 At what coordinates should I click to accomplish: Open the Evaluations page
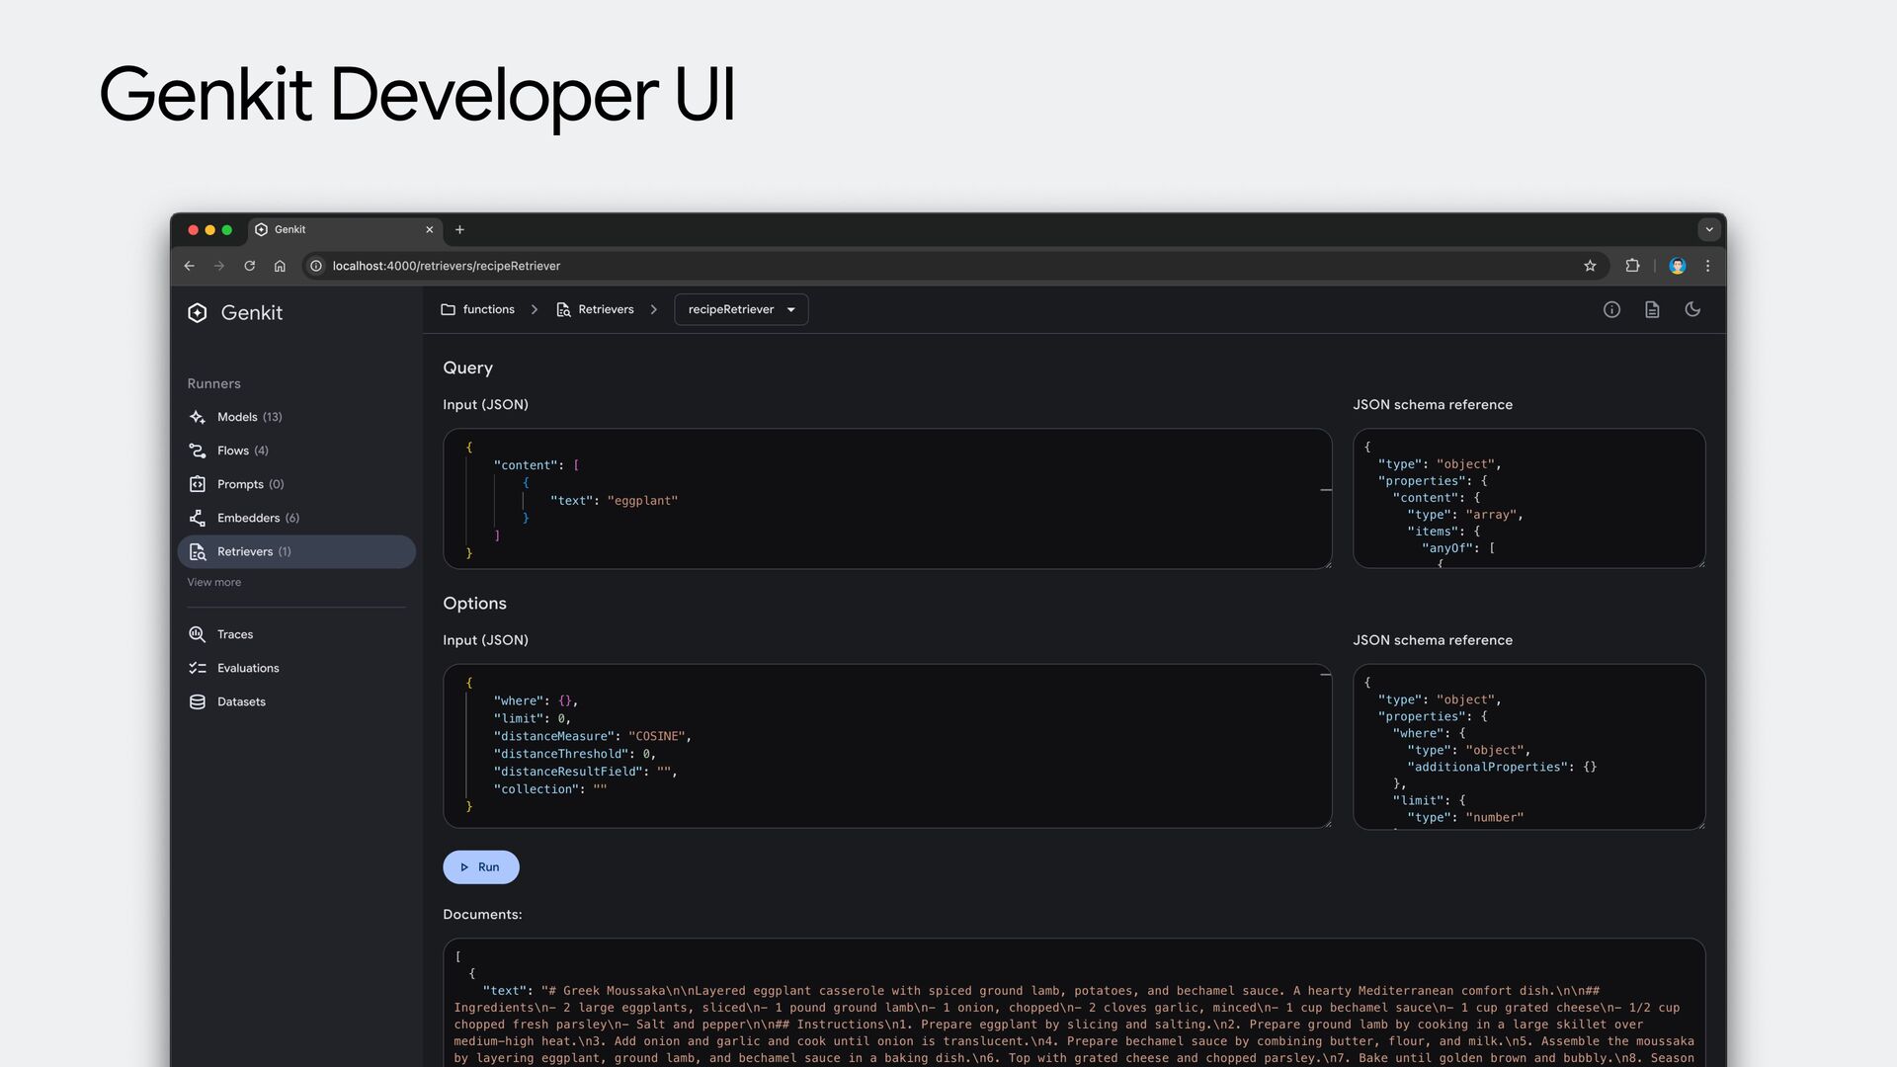click(x=248, y=668)
